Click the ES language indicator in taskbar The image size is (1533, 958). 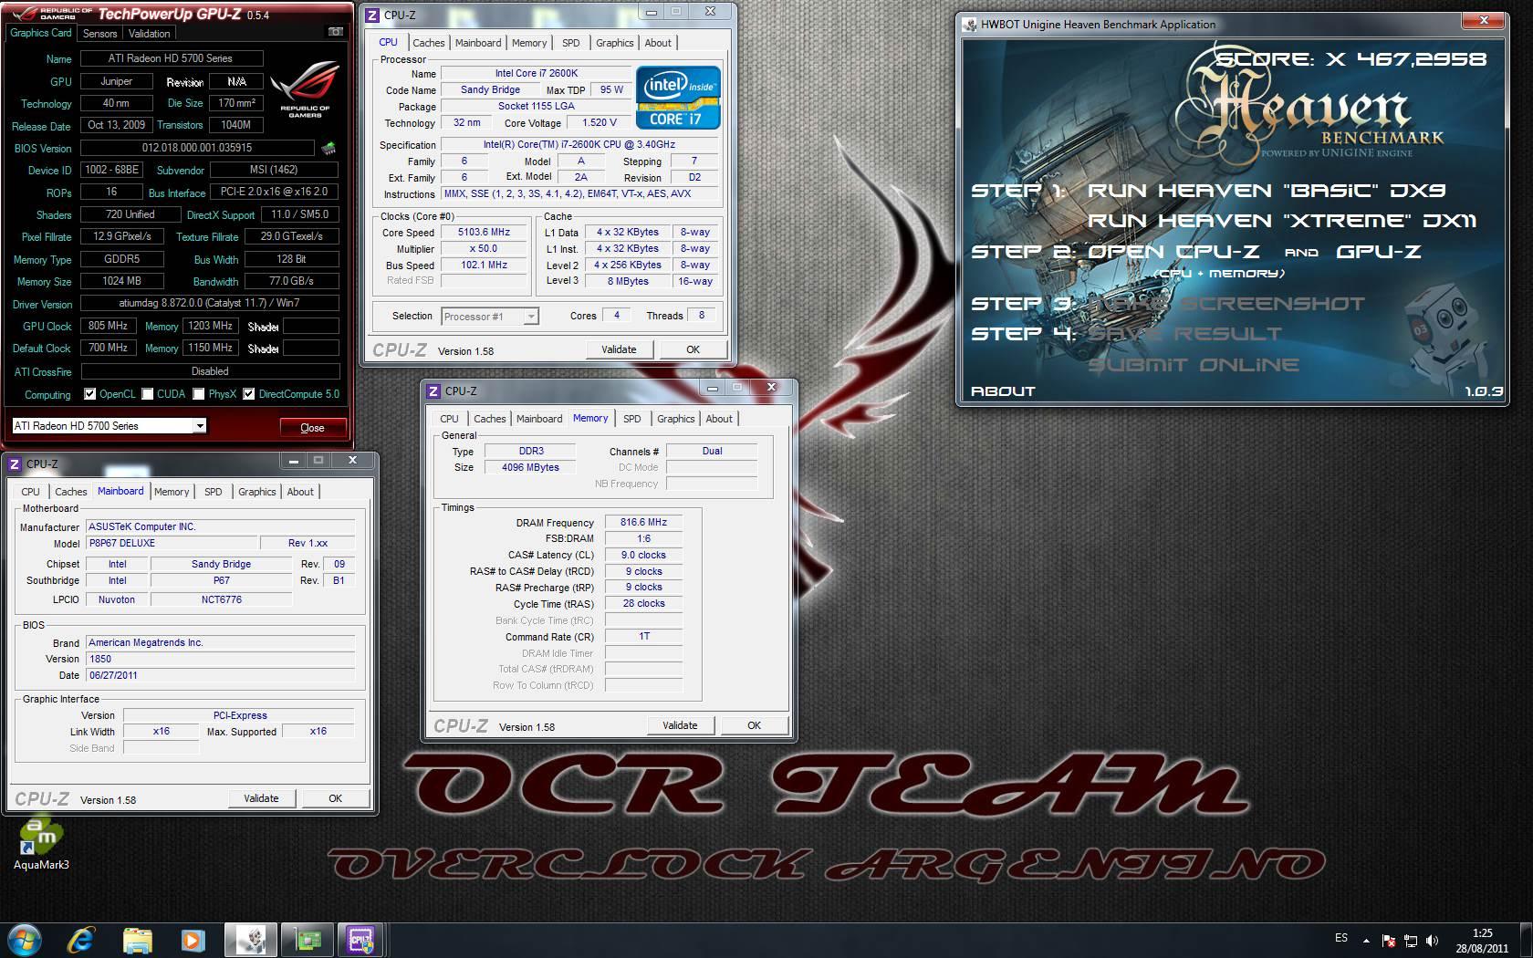(1341, 938)
